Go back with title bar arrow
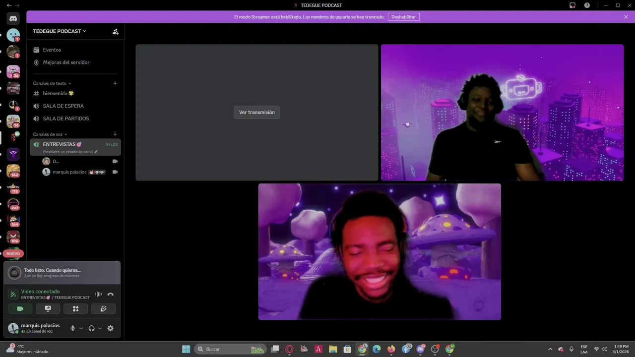This screenshot has height=357, width=635. click(x=9, y=5)
